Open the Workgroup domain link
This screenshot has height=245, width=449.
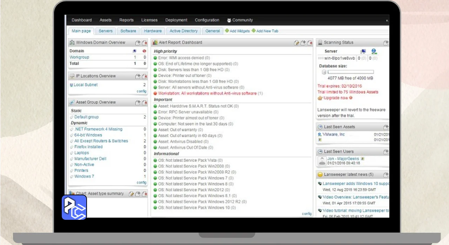[x=79, y=57]
